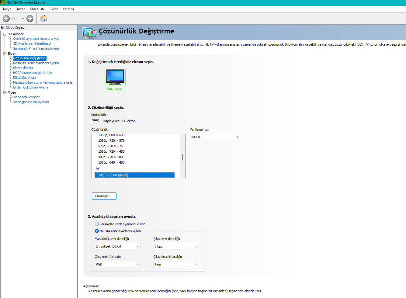Select '1920 × 1080 (doğal)' resolution
Viewport: 406px width, 298px height.
pos(134,175)
